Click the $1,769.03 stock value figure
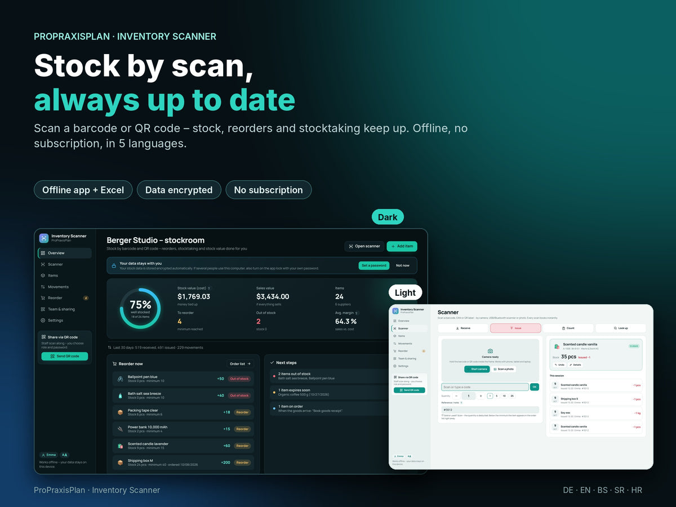 point(194,296)
